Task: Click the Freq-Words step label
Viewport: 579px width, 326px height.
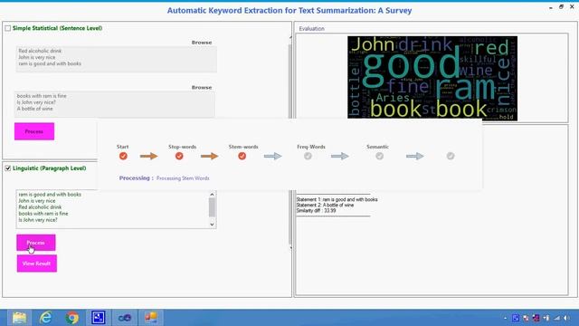Action: [311, 147]
